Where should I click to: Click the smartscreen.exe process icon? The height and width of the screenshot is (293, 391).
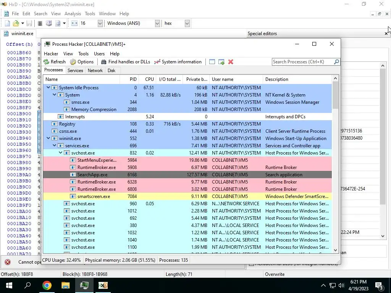pyautogui.click(x=73, y=196)
